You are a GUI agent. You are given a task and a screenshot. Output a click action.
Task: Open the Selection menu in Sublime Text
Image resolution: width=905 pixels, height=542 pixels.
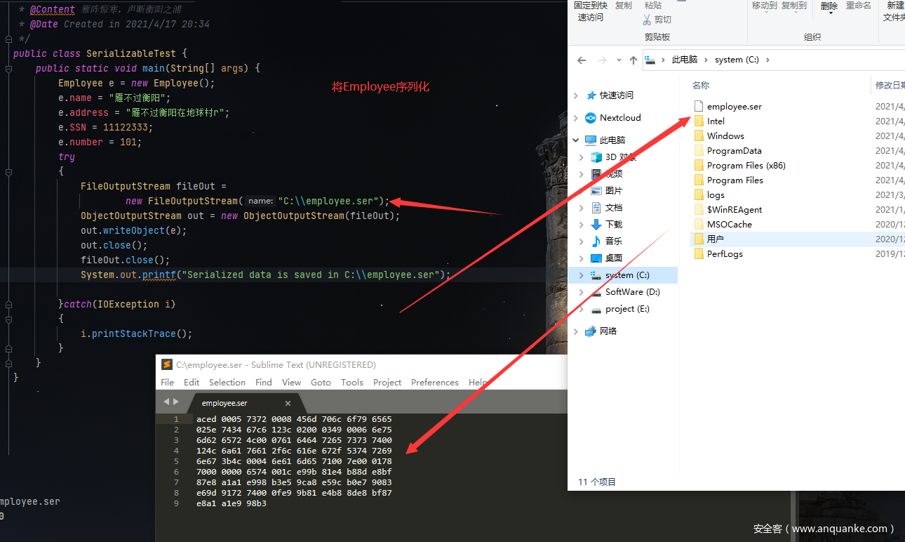coord(227,383)
